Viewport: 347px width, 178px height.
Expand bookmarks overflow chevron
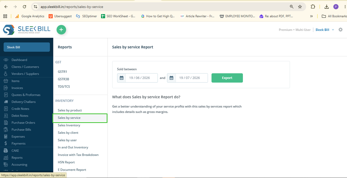click(x=311, y=16)
